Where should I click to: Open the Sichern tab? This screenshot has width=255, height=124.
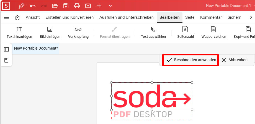(234, 17)
